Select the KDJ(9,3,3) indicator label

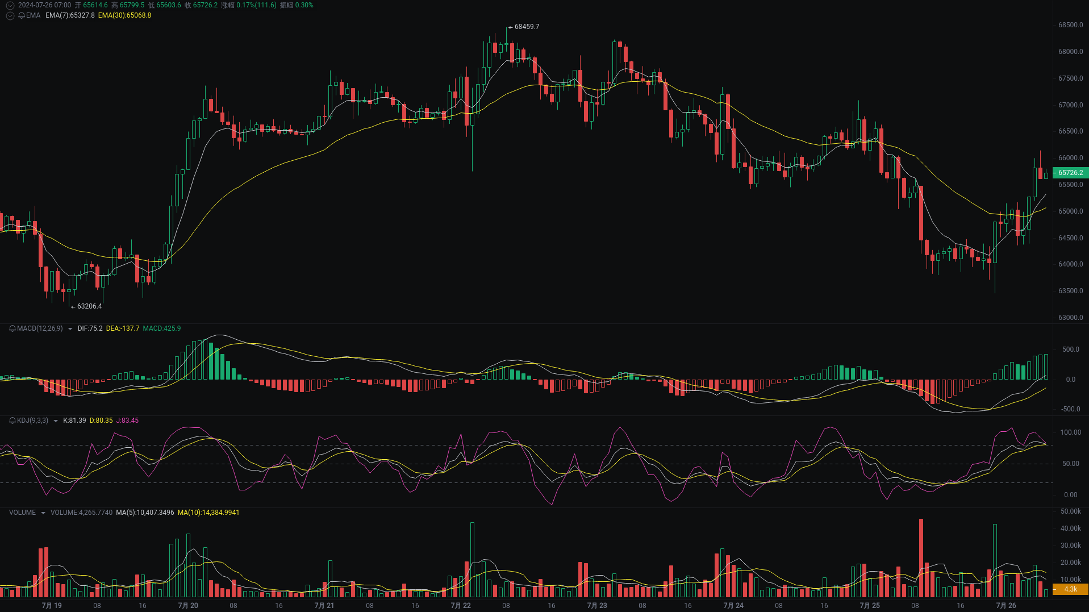point(31,421)
